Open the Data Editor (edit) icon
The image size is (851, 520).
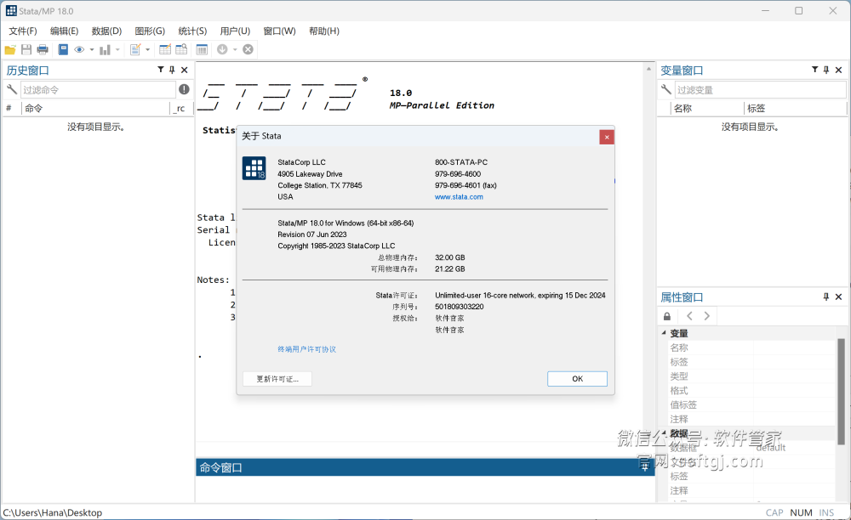165,50
